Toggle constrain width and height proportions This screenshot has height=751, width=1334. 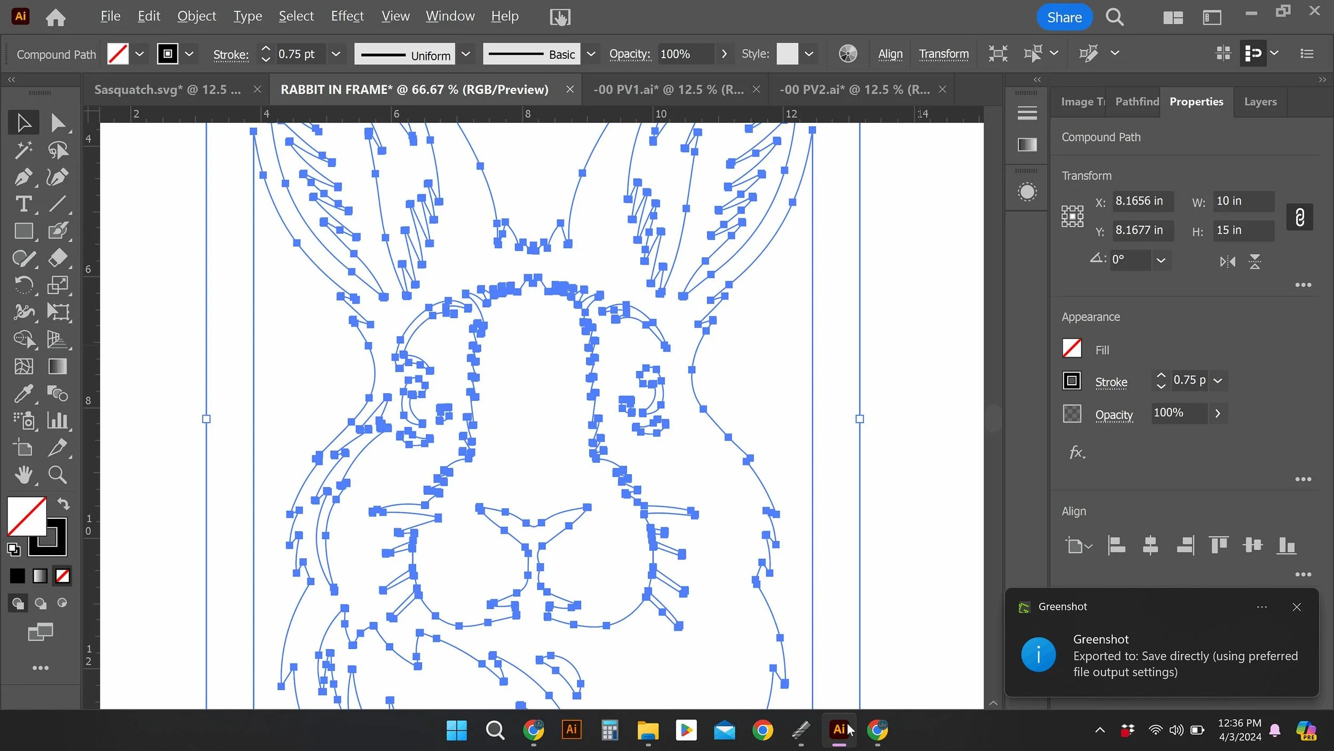(1299, 217)
